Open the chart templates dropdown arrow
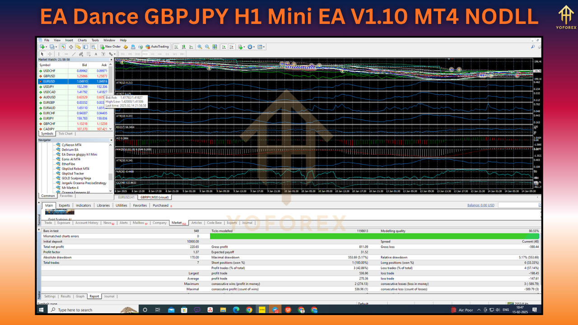Screen dimensions: 578x325 pos(264,46)
